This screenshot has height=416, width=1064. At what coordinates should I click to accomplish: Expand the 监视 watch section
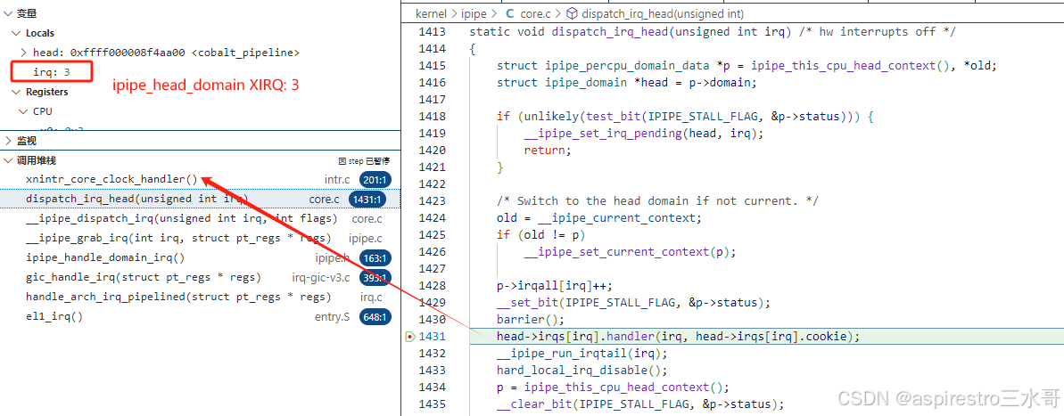coord(7,141)
